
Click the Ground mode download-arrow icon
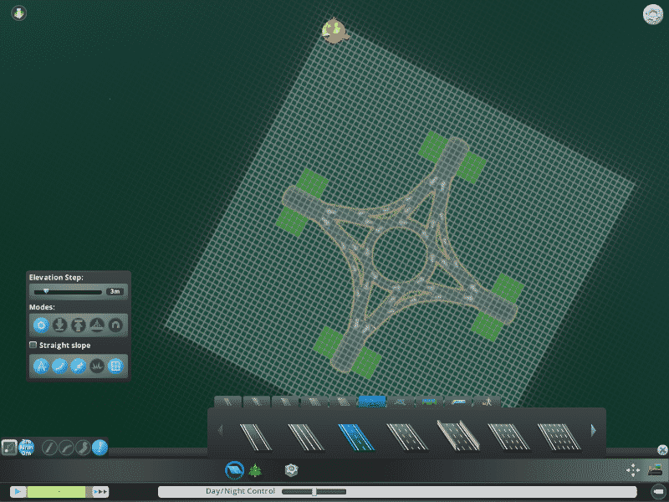(x=59, y=325)
